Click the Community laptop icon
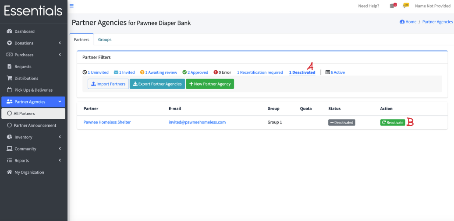 9,148
